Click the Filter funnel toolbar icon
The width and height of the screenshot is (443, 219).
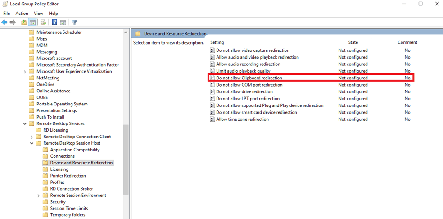[74, 23]
